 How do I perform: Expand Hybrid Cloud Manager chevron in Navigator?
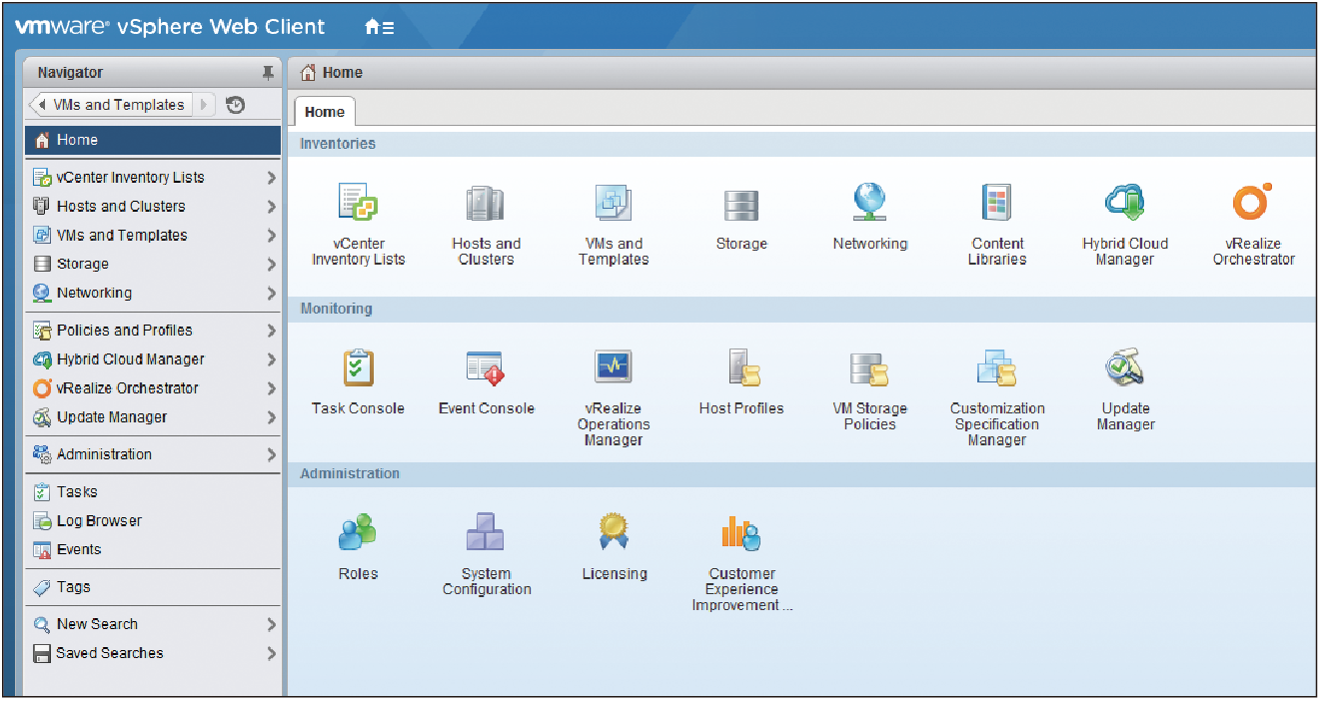click(271, 360)
